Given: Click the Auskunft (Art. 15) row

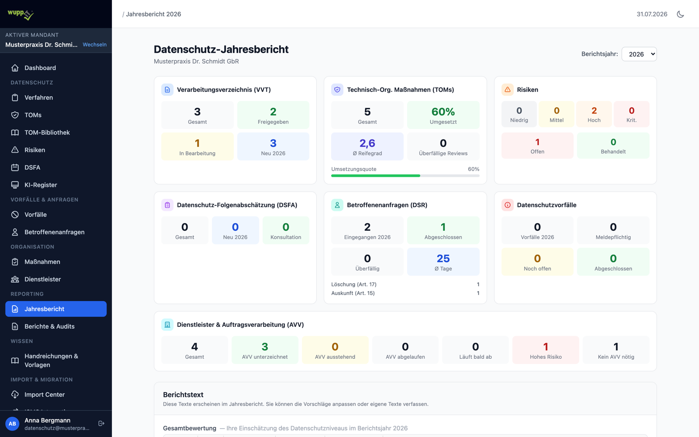Looking at the screenshot, I should click(x=405, y=293).
